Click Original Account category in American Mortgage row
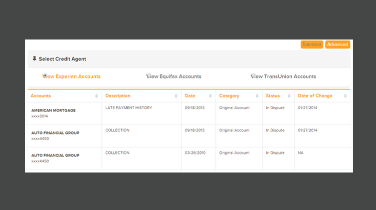This screenshot has height=210, width=376. pyautogui.click(x=234, y=107)
